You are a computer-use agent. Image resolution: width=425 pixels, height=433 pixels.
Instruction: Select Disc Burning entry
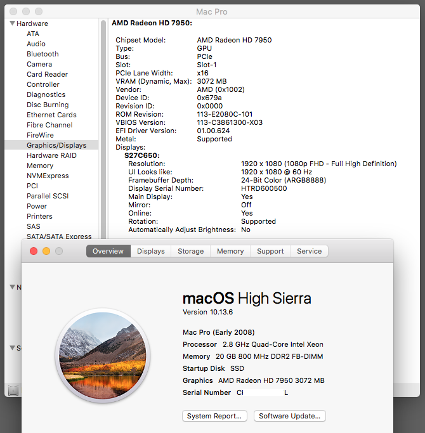48,105
